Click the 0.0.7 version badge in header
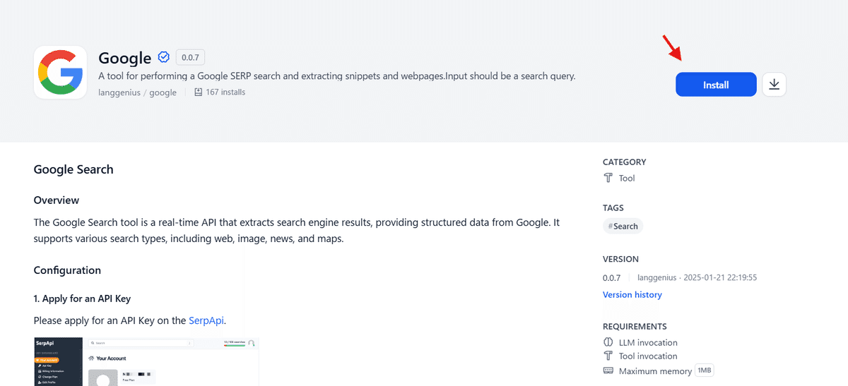The width and height of the screenshot is (848, 386). 190,57
